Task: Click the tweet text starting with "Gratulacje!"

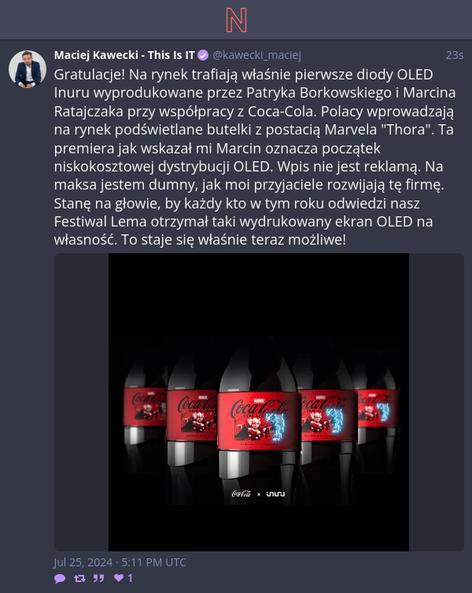Action: coord(255,157)
